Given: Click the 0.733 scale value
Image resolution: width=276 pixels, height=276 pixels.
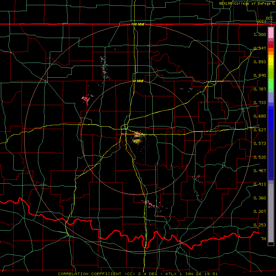Looking at the screenshot, I should click(260, 103).
